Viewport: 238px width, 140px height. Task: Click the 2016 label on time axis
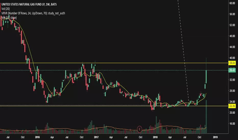click(37, 137)
